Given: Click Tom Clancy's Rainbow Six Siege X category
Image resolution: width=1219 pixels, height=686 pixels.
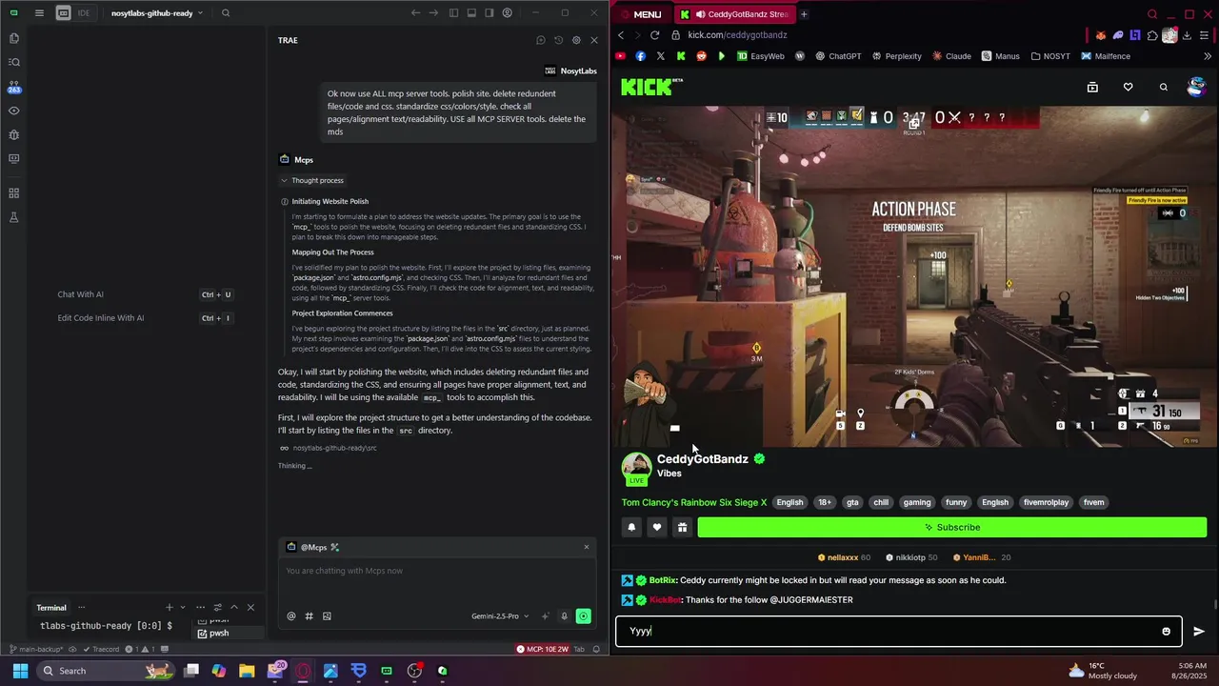Looking at the screenshot, I should (693, 502).
